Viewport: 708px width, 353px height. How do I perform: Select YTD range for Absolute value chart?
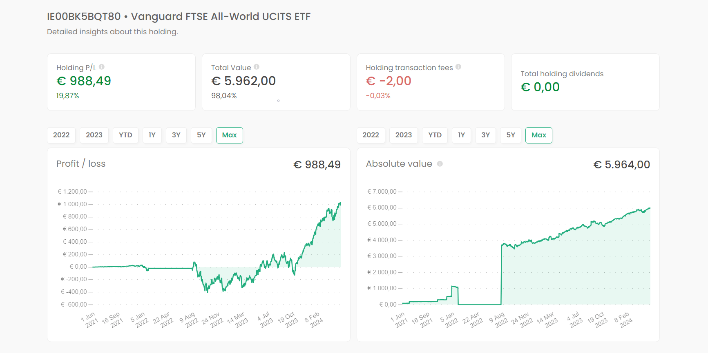(x=435, y=135)
